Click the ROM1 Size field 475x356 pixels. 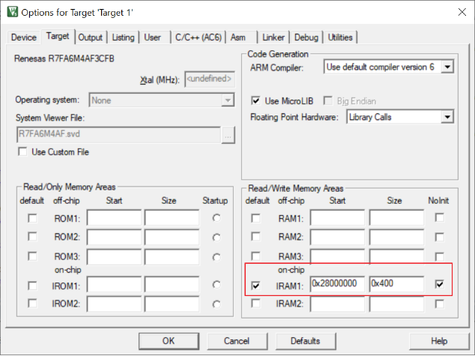[172, 217]
